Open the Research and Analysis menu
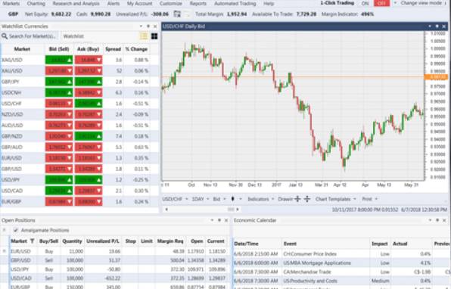 [x=76, y=4]
